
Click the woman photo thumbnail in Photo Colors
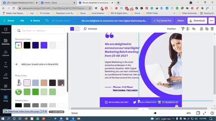coord(19,83)
